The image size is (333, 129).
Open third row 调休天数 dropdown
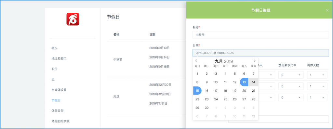click(x=317, y=97)
